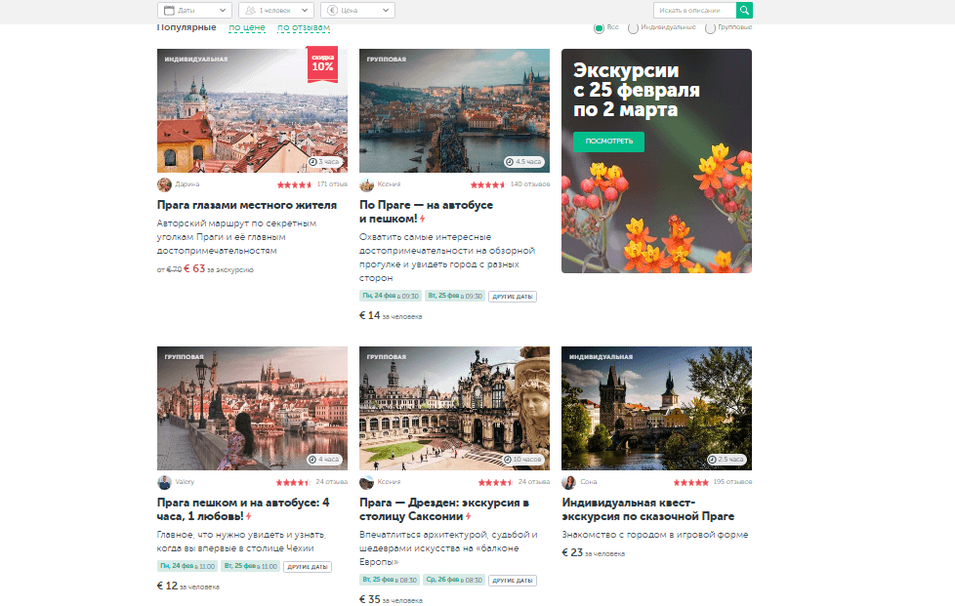Open the Цена price dropdown
The width and height of the screenshot is (955, 606).
(x=360, y=10)
